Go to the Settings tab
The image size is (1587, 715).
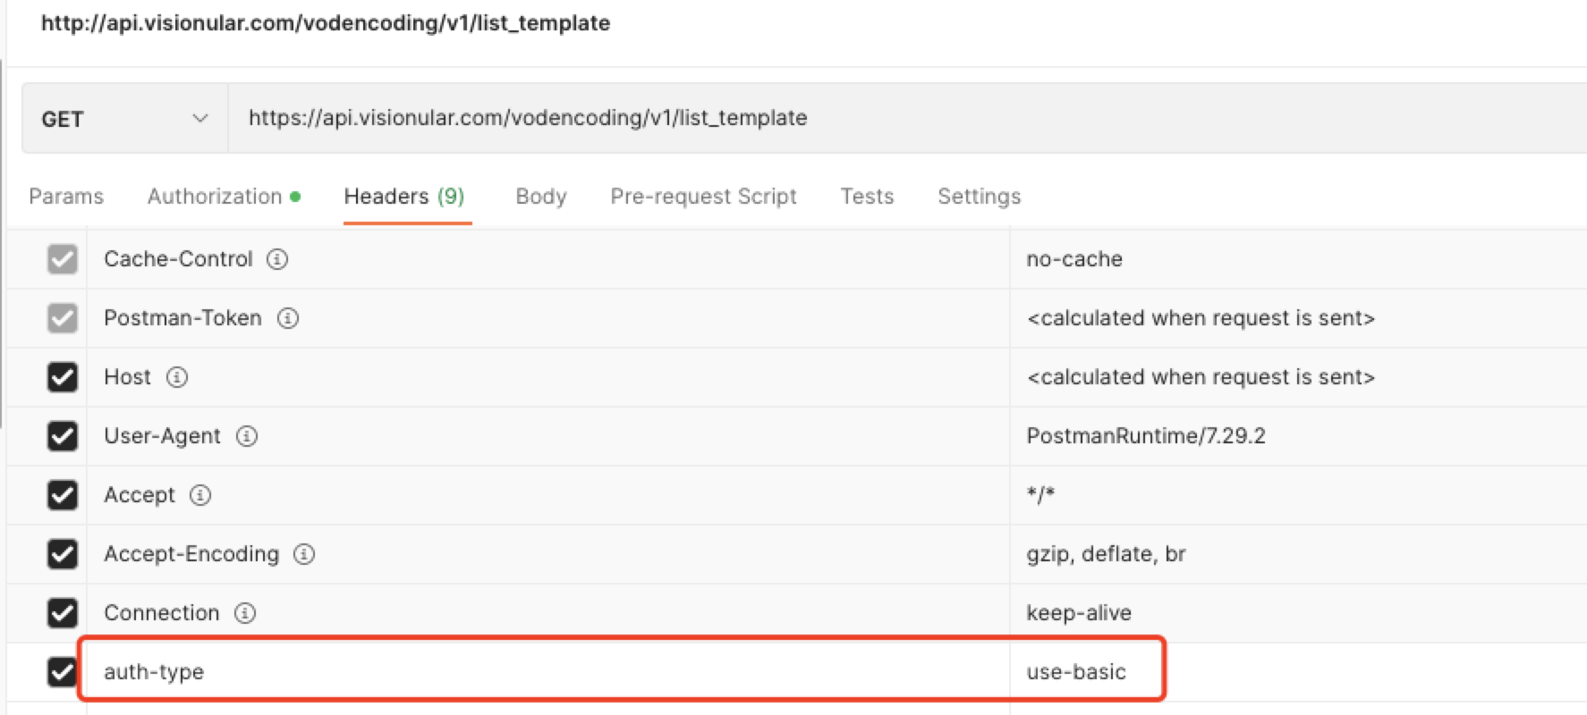[979, 197]
